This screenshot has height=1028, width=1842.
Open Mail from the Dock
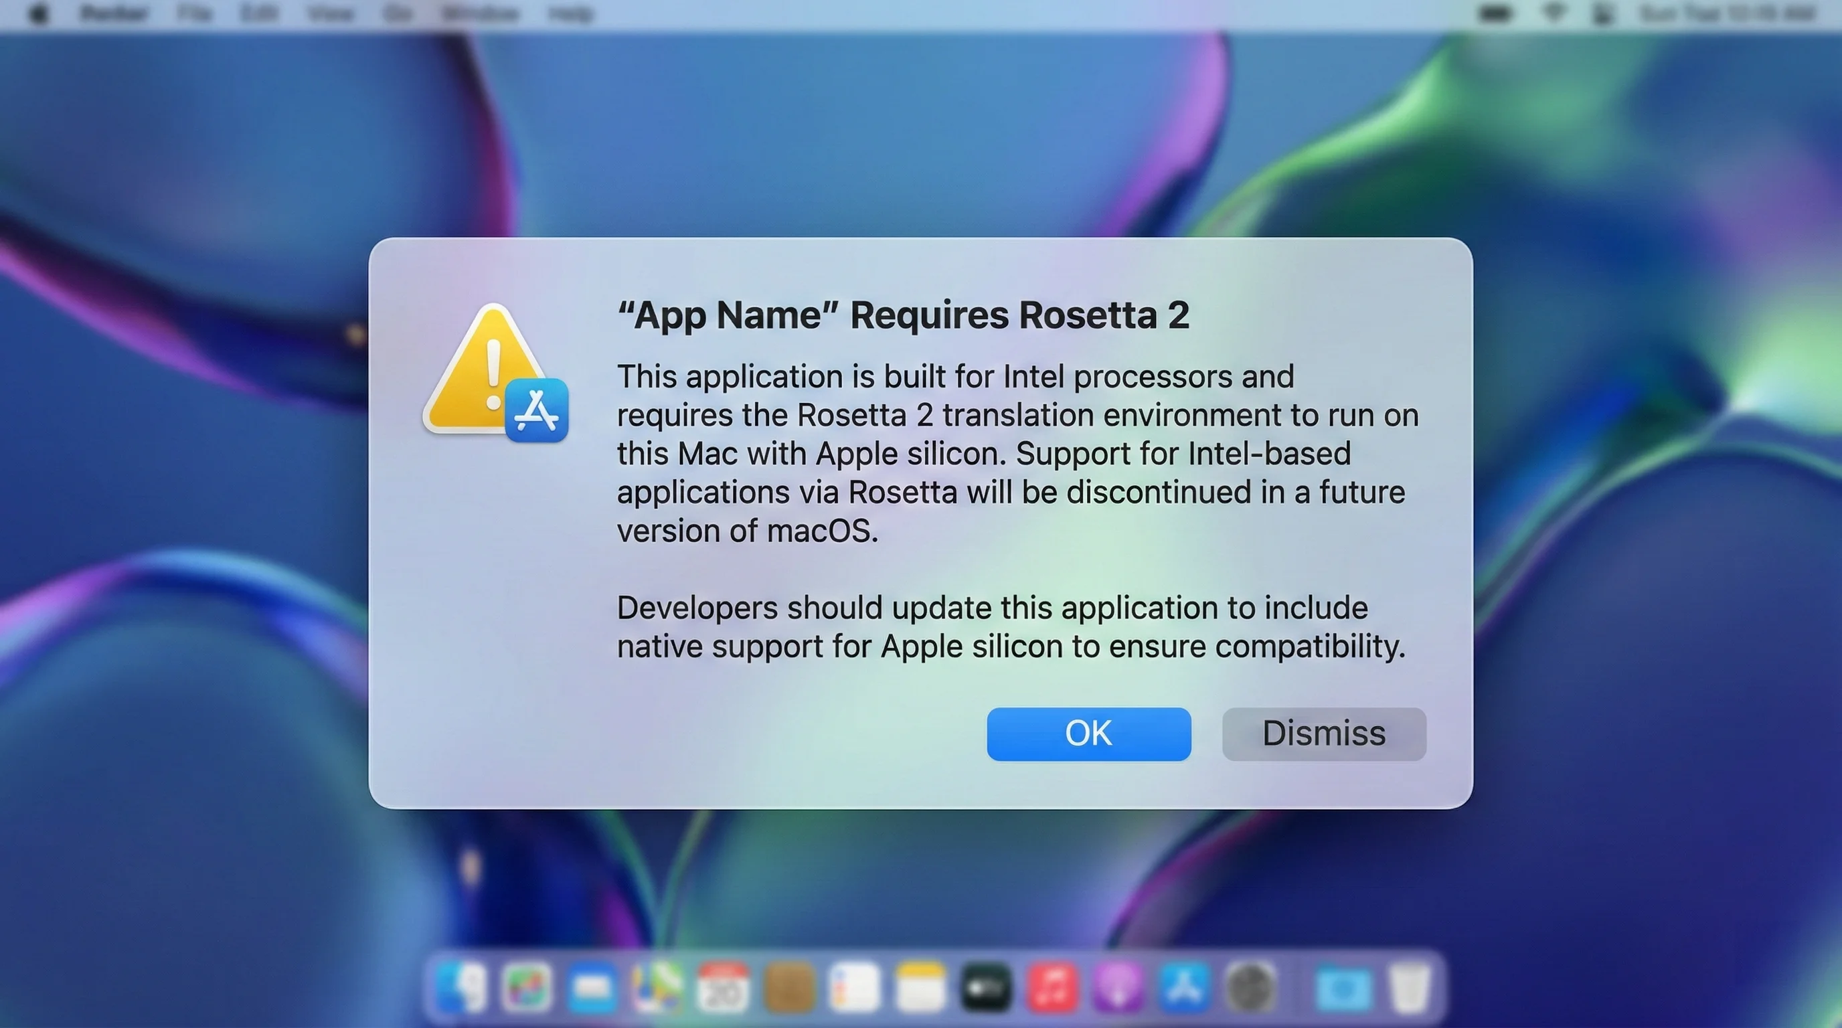pos(593,987)
